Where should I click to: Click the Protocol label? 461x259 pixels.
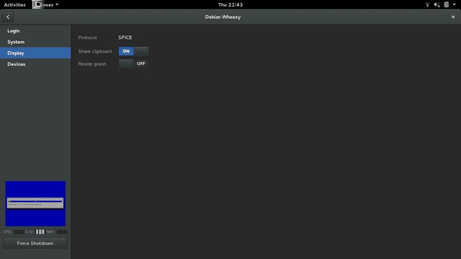[x=87, y=37]
